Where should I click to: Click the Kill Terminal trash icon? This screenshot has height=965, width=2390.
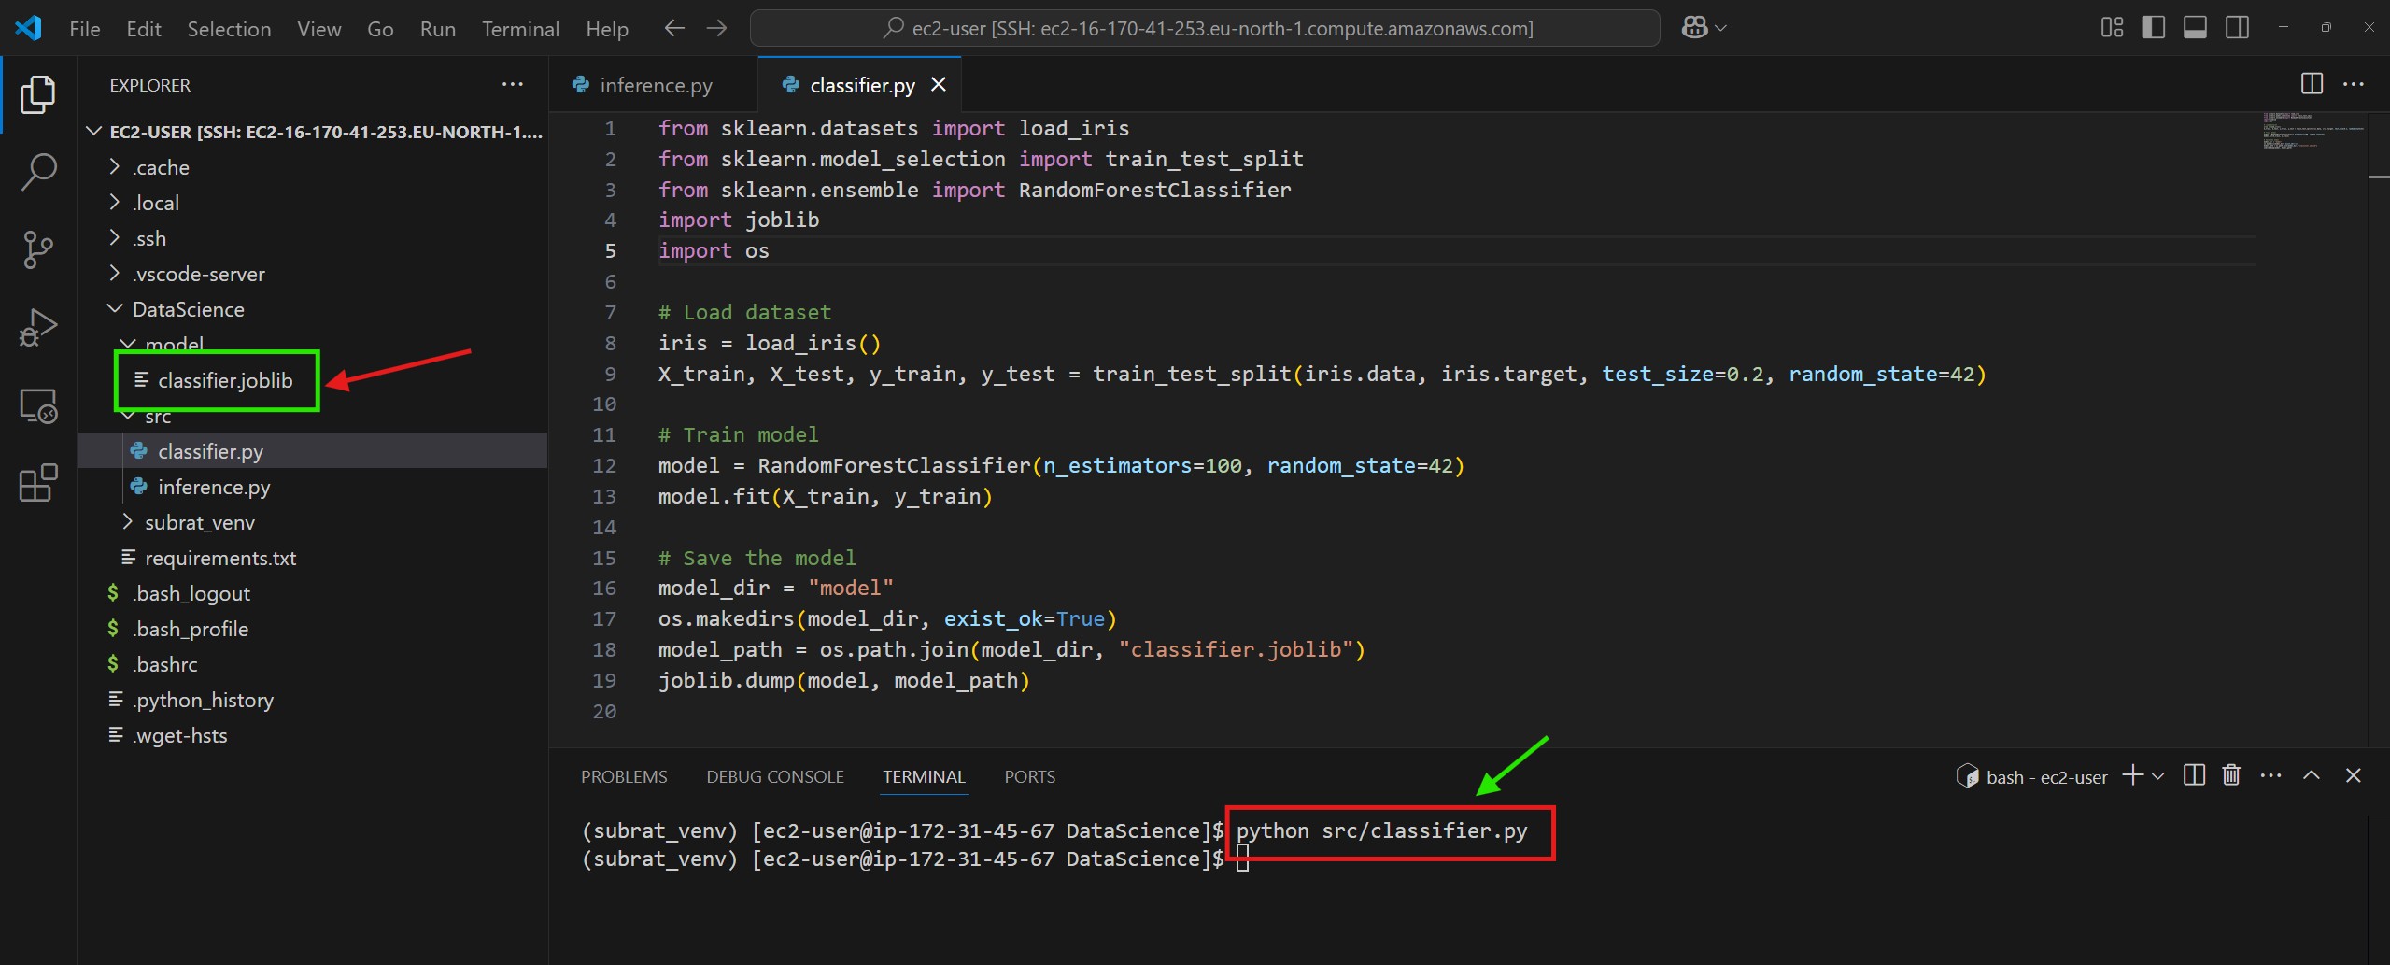point(2231,775)
